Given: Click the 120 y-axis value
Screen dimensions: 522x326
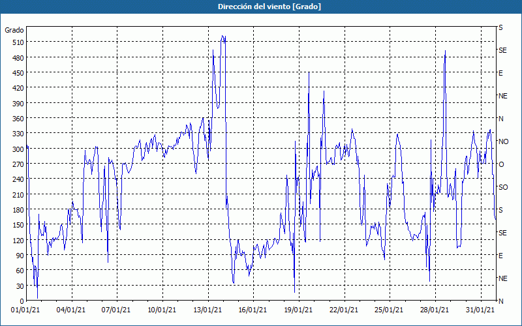Looking at the screenshot, I should (18, 241).
